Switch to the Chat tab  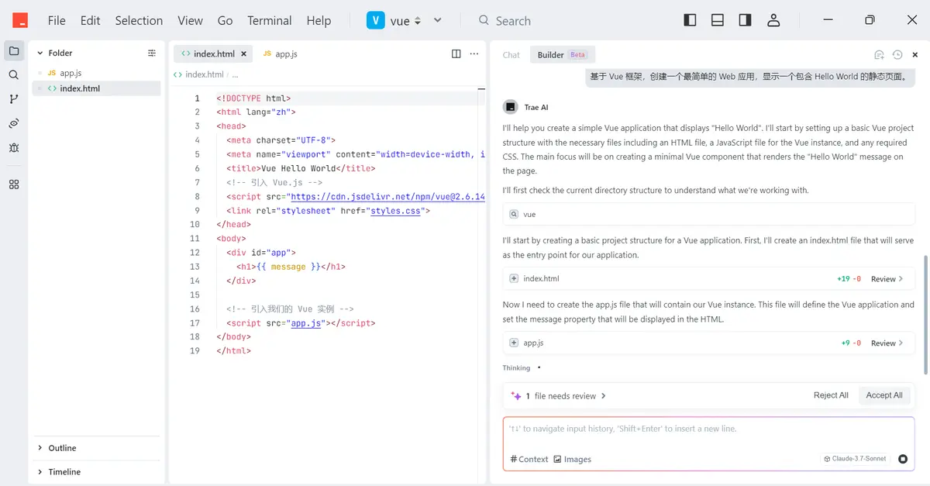pyautogui.click(x=511, y=55)
